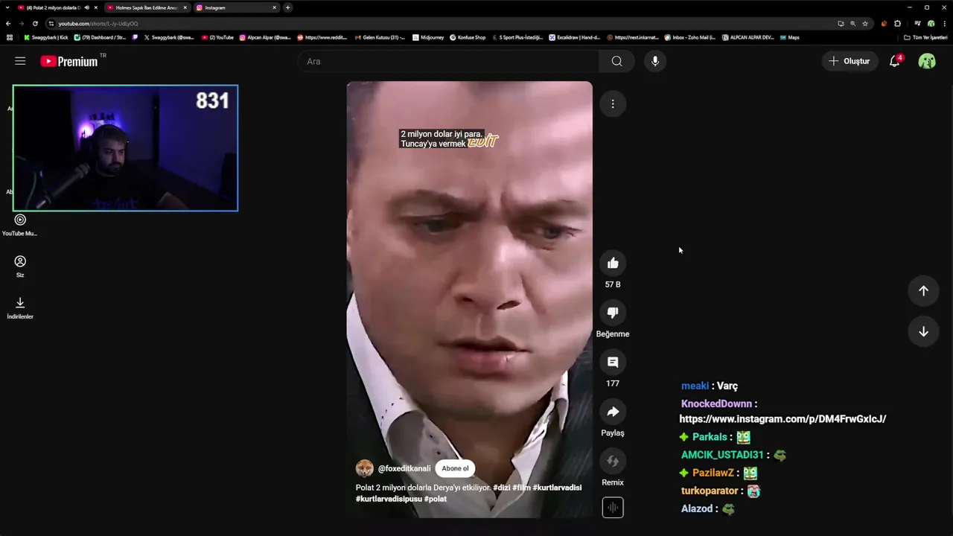Open YouTube notifications bell
This screenshot has width=953, height=536.
(895, 61)
